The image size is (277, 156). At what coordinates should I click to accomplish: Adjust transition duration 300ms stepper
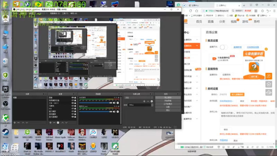tap(152, 105)
